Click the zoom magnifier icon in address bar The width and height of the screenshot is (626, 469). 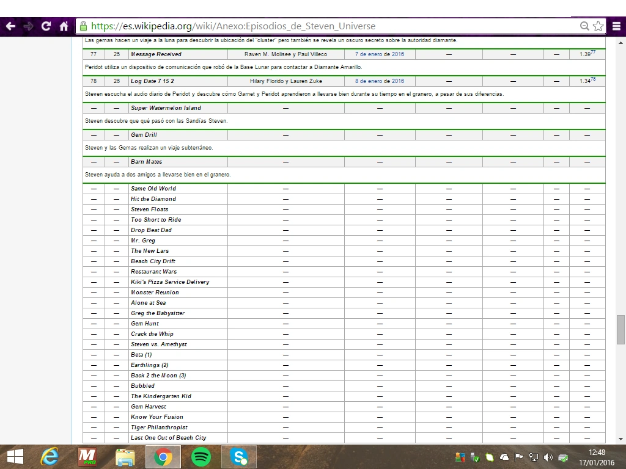pyautogui.click(x=584, y=26)
